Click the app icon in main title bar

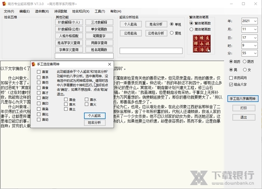click(4, 3)
